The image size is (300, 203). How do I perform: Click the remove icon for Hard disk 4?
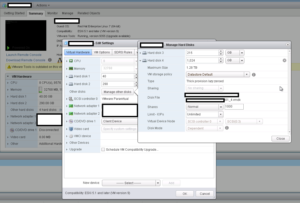(285, 61)
